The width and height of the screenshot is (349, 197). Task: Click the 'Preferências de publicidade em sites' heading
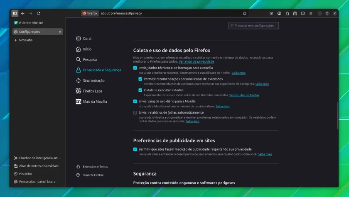pyautogui.click(x=174, y=141)
